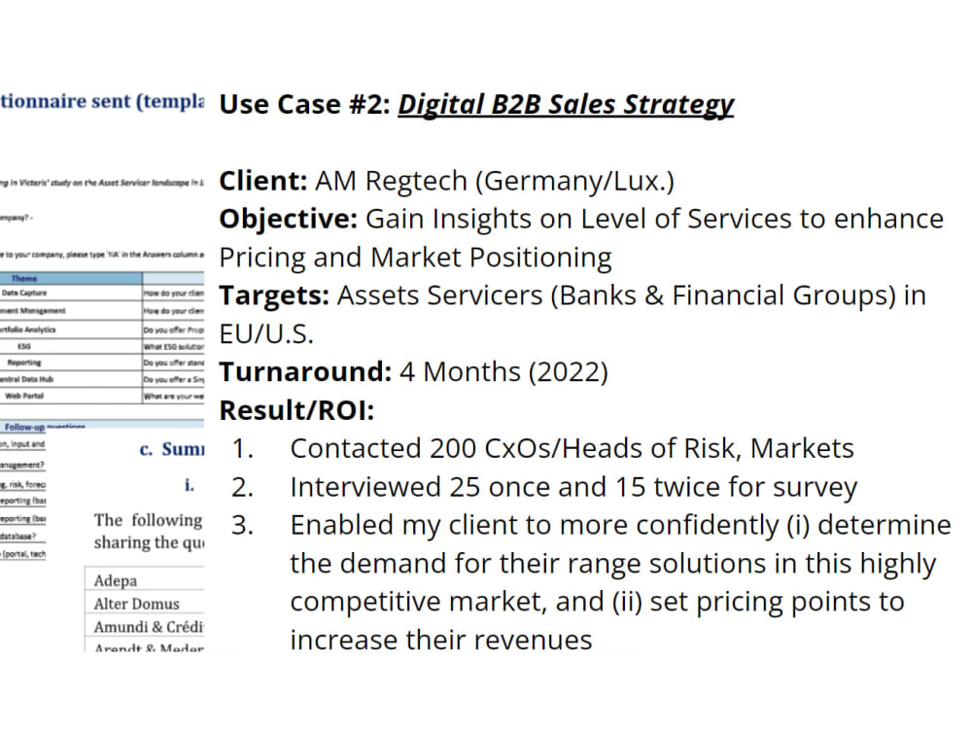Screen dimensions: 972x729
Task: Click the 'c. Sum' section heading
Action: (172, 449)
